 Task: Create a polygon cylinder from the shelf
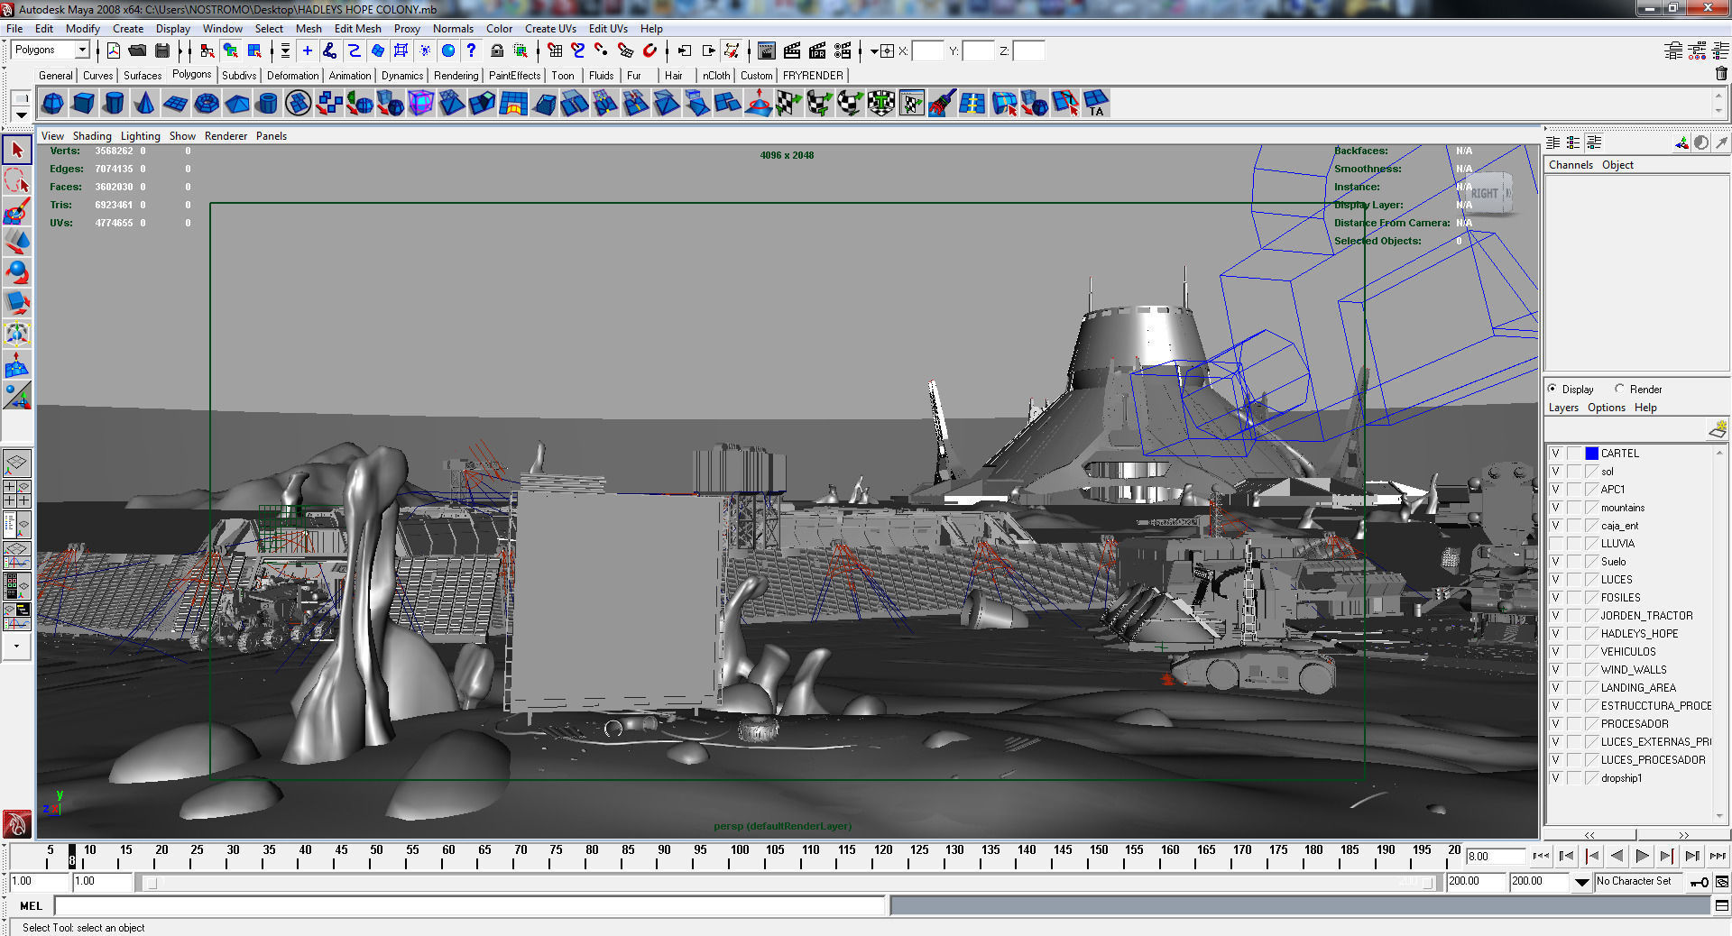coord(114,104)
